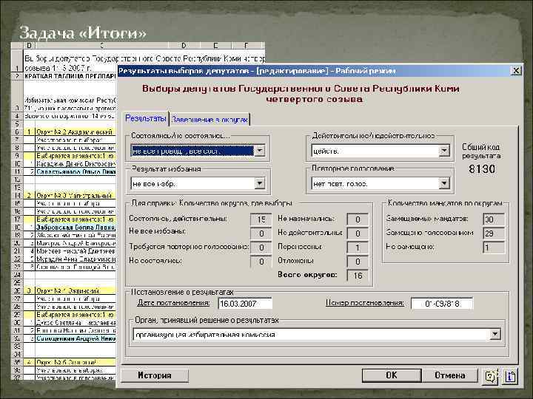Click the Замещаемых мандатов value 30
The image size is (533, 399).
[494, 219]
